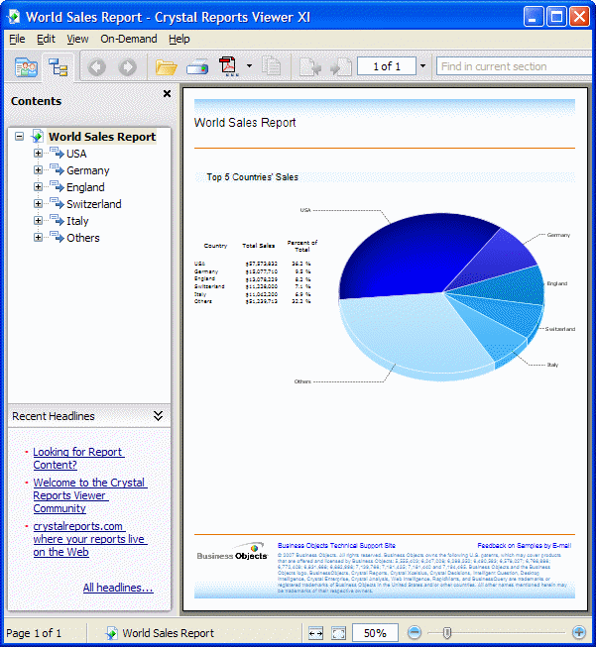This screenshot has width=596, height=647.
Task: Zoom out with the minus button
Action: click(x=415, y=632)
